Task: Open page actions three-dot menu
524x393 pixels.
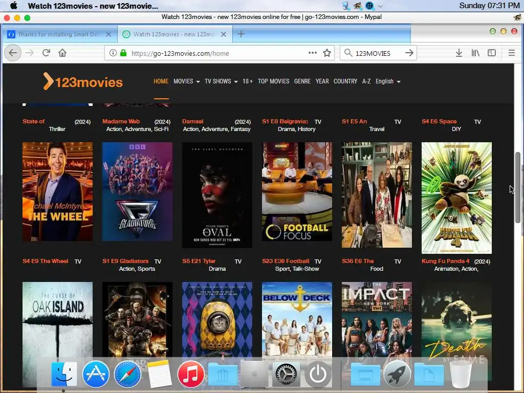Action: coord(313,53)
